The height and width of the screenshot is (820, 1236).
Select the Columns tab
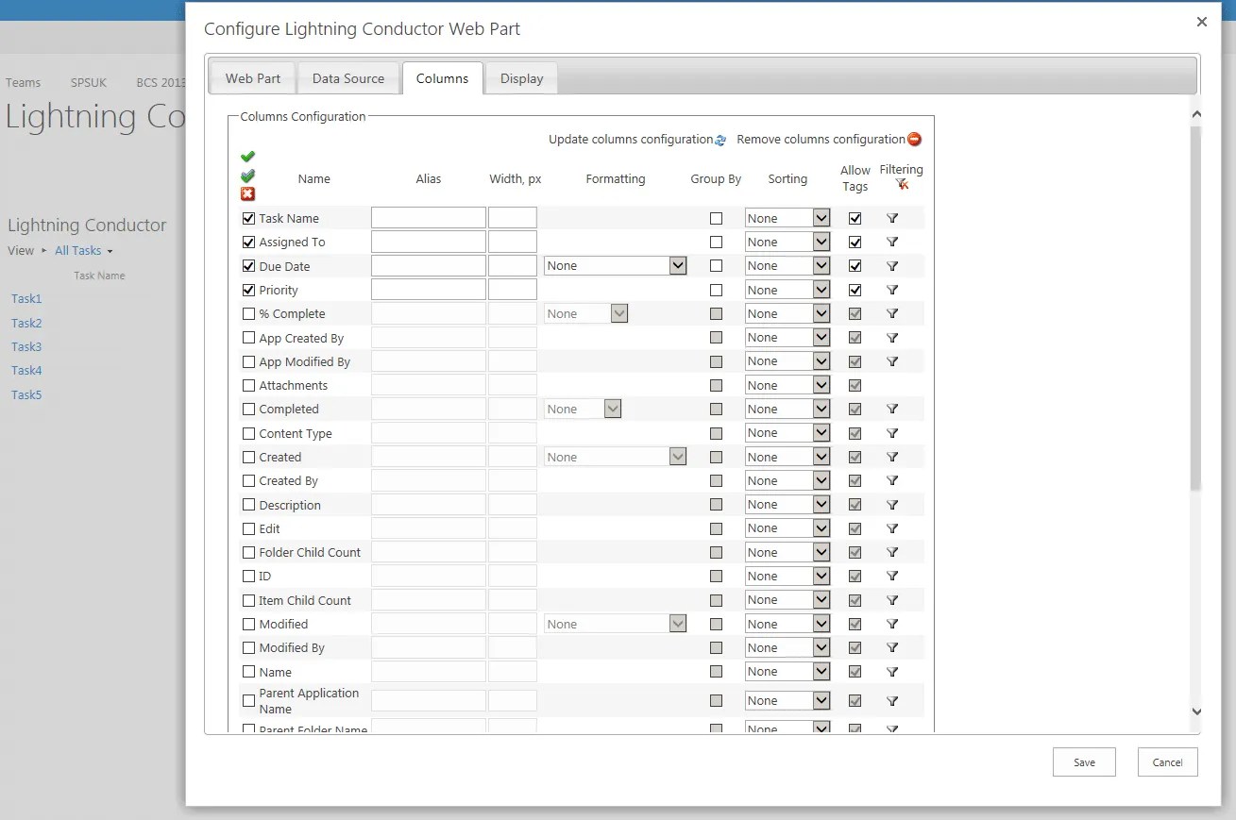(x=442, y=78)
